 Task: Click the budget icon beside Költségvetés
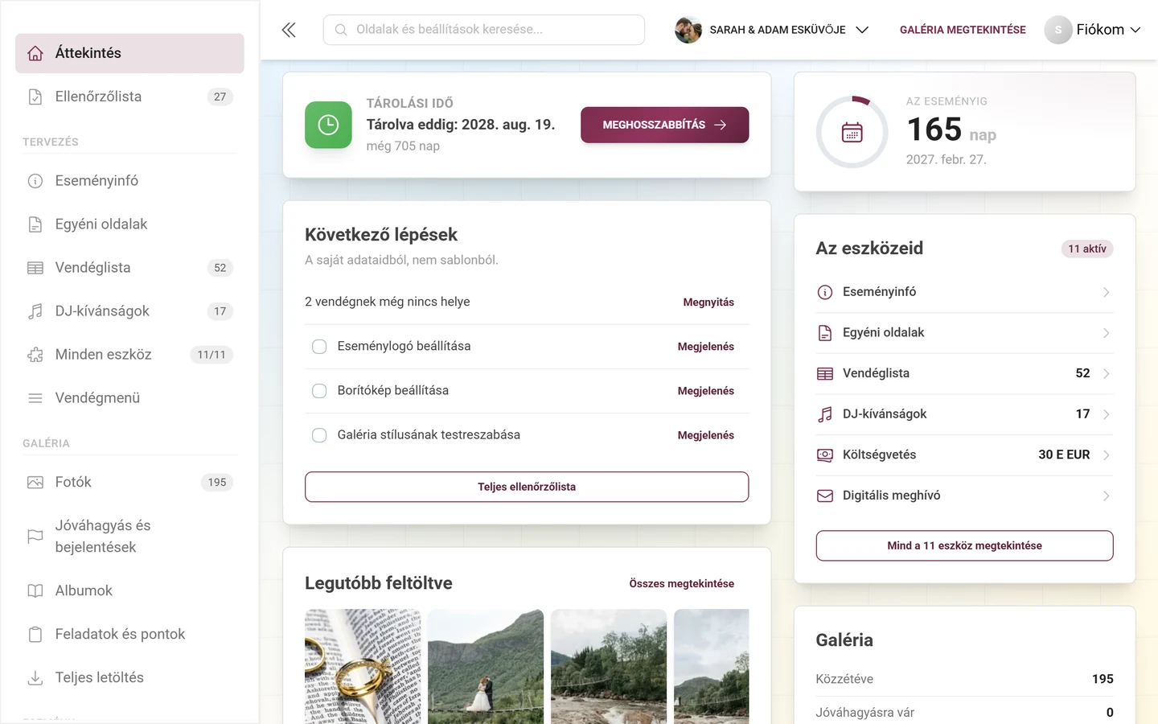[x=825, y=455]
